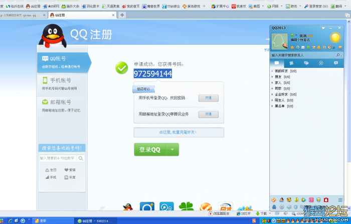Toggle the QQ sound speaker icon in bottom row
The width and height of the screenshot is (351, 224).
289,207
